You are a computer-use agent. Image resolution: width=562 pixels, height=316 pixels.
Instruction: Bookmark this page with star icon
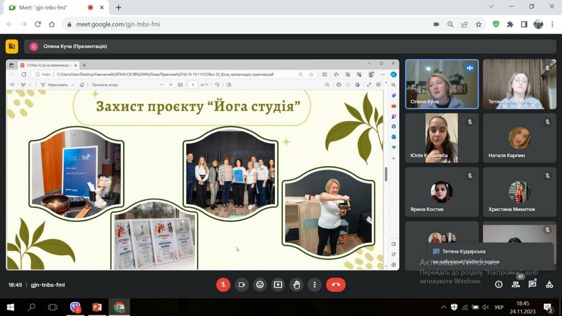coord(479,24)
